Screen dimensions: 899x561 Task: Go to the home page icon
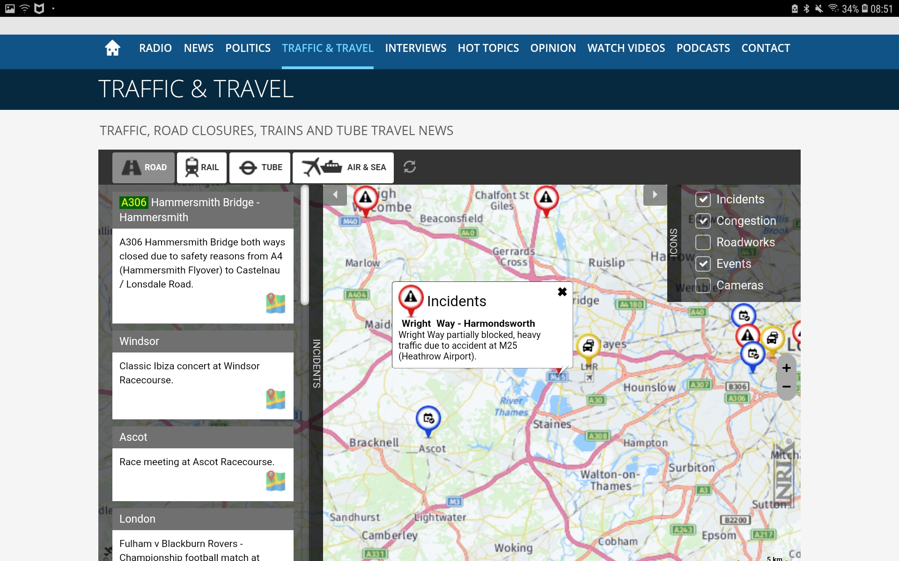click(112, 48)
